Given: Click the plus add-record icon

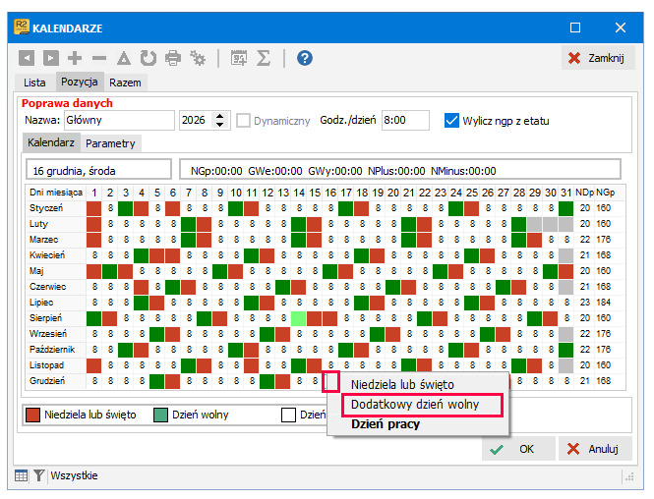Looking at the screenshot, I should tap(75, 58).
